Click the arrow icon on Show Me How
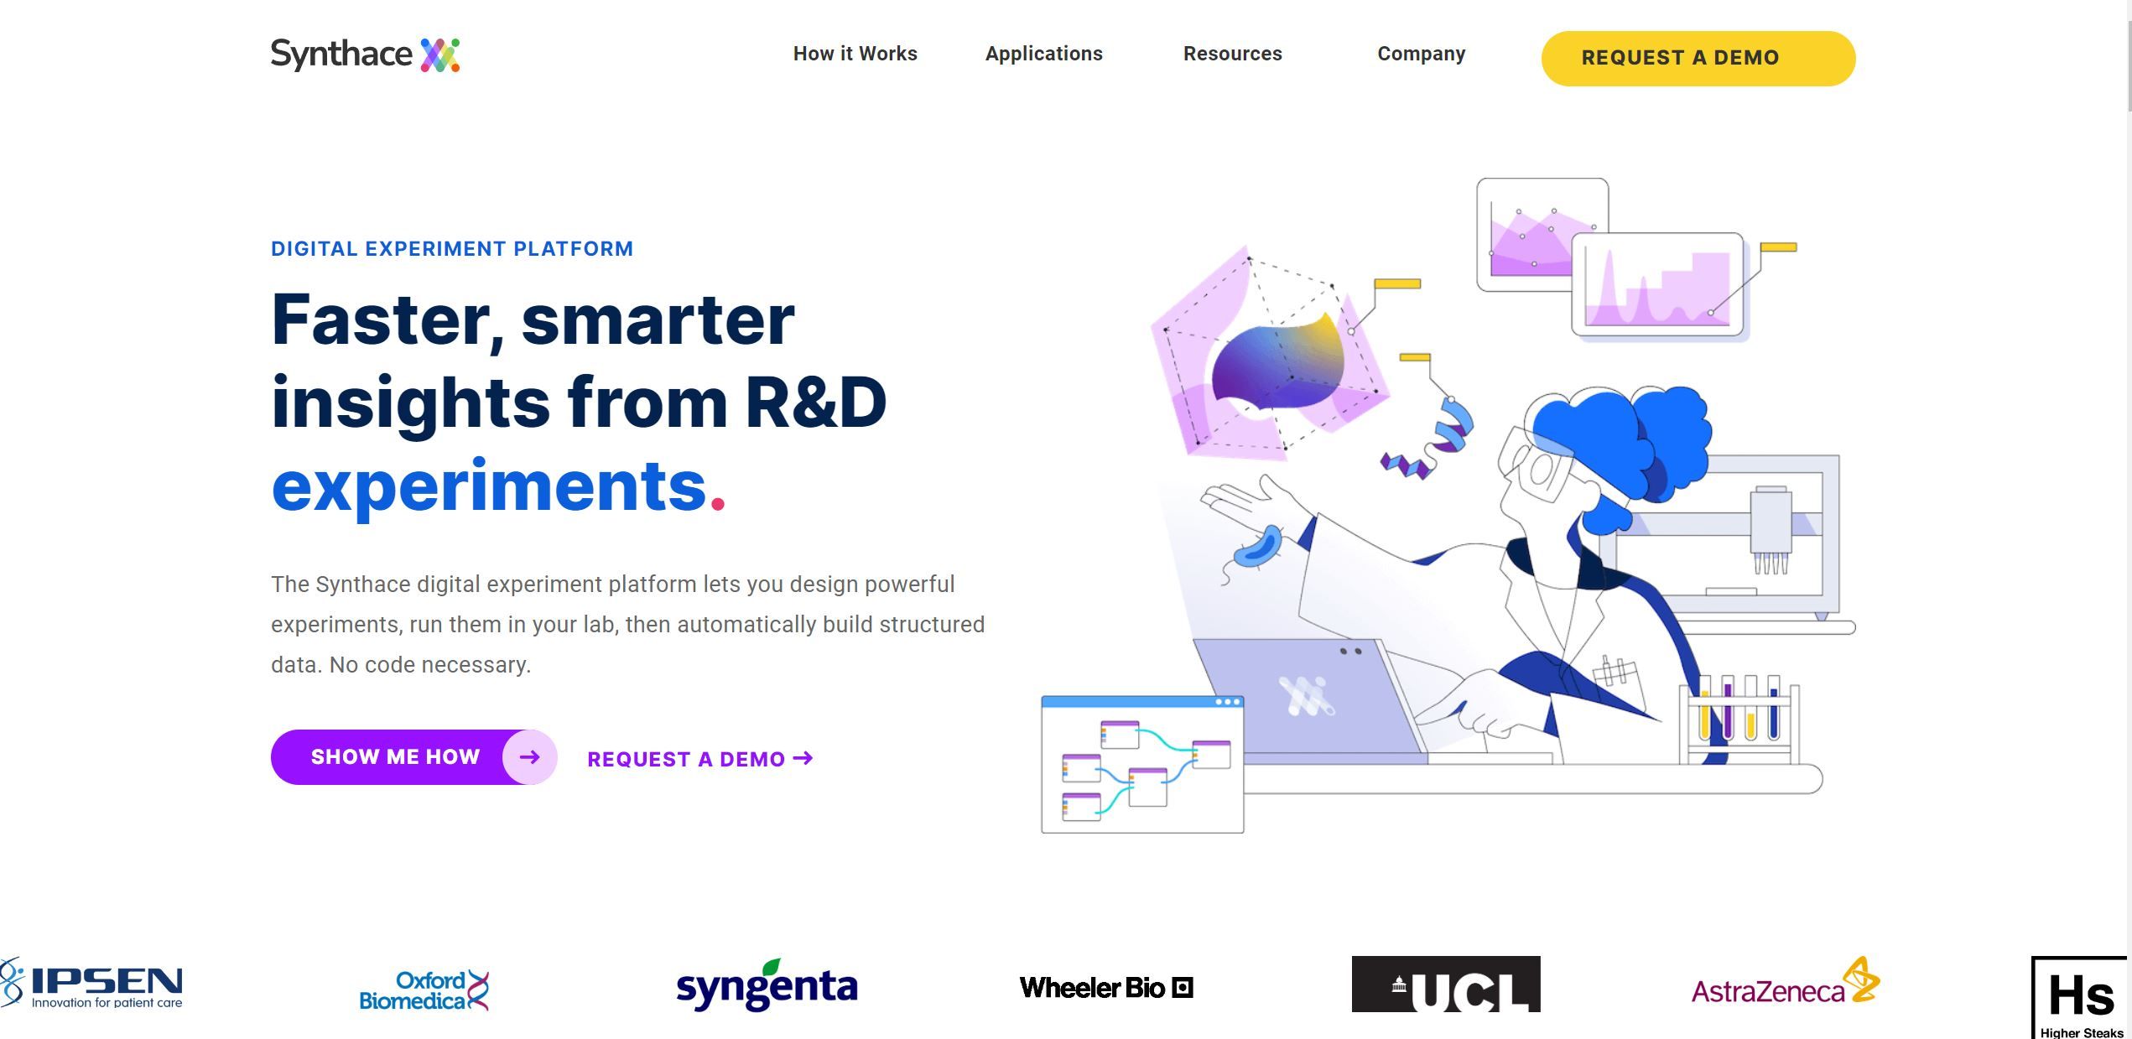Screen dimensions: 2132x1039 click(x=530, y=756)
